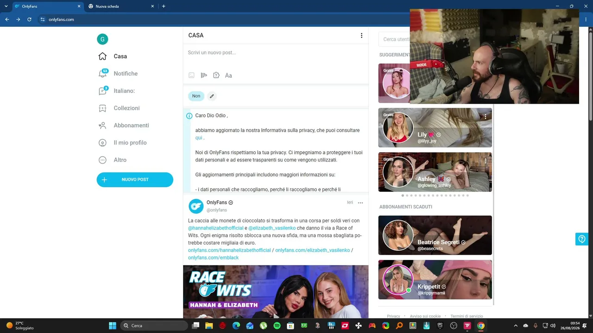
Task: Open options on Ashley's suggestion card
Action: (x=486, y=161)
